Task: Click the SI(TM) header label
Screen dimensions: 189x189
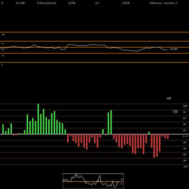Action: [72, 3]
